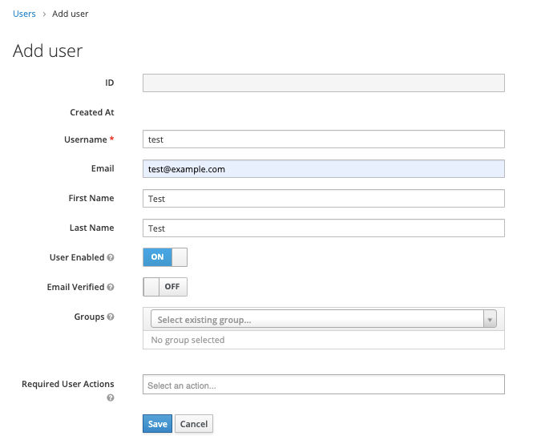Click into the Email field
This screenshot has height=448, width=541.
click(324, 169)
